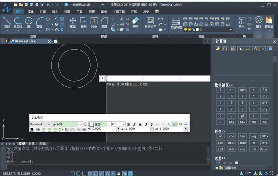The width and height of the screenshot is (278, 176).
Task: Open the 视图 ribbon tab
Action: click(x=67, y=12)
